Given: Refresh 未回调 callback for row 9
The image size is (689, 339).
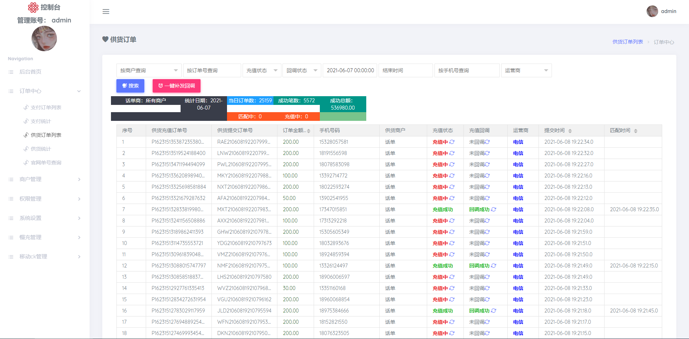Looking at the screenshot, I should [x=487, y=232].
